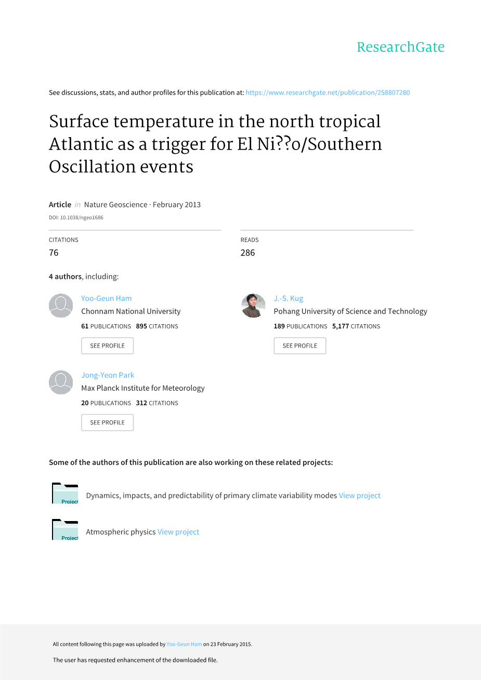This screenshot has width=481, height=680.
Task: Click the citations count 76
Action: (54, 253)
